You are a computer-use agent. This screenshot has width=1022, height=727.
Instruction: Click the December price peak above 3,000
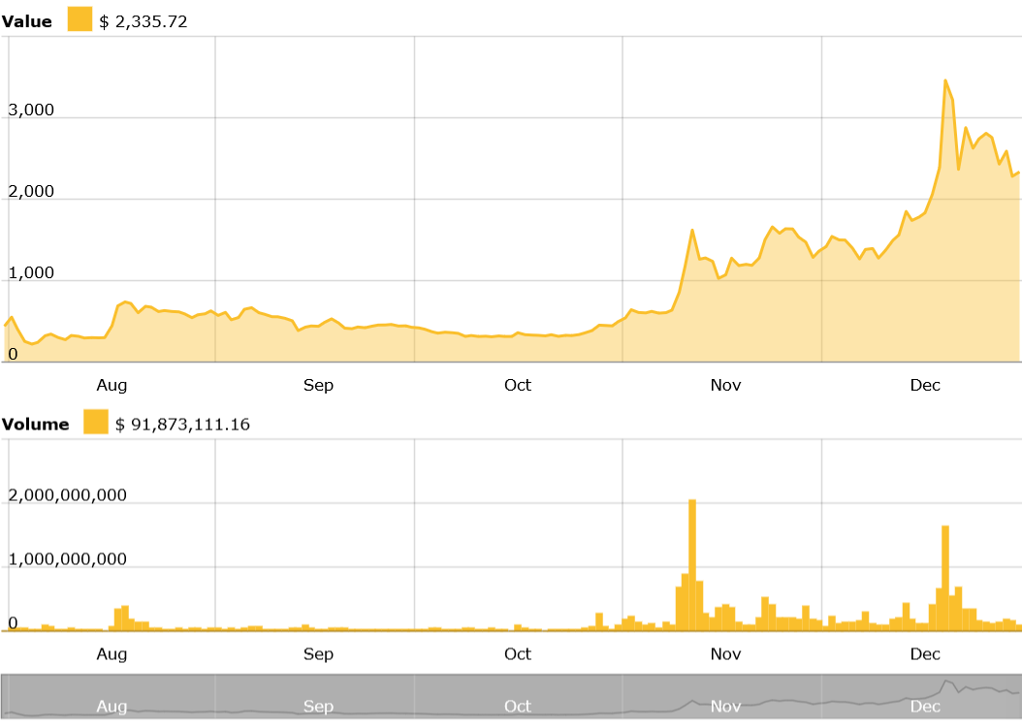(945, 80)
